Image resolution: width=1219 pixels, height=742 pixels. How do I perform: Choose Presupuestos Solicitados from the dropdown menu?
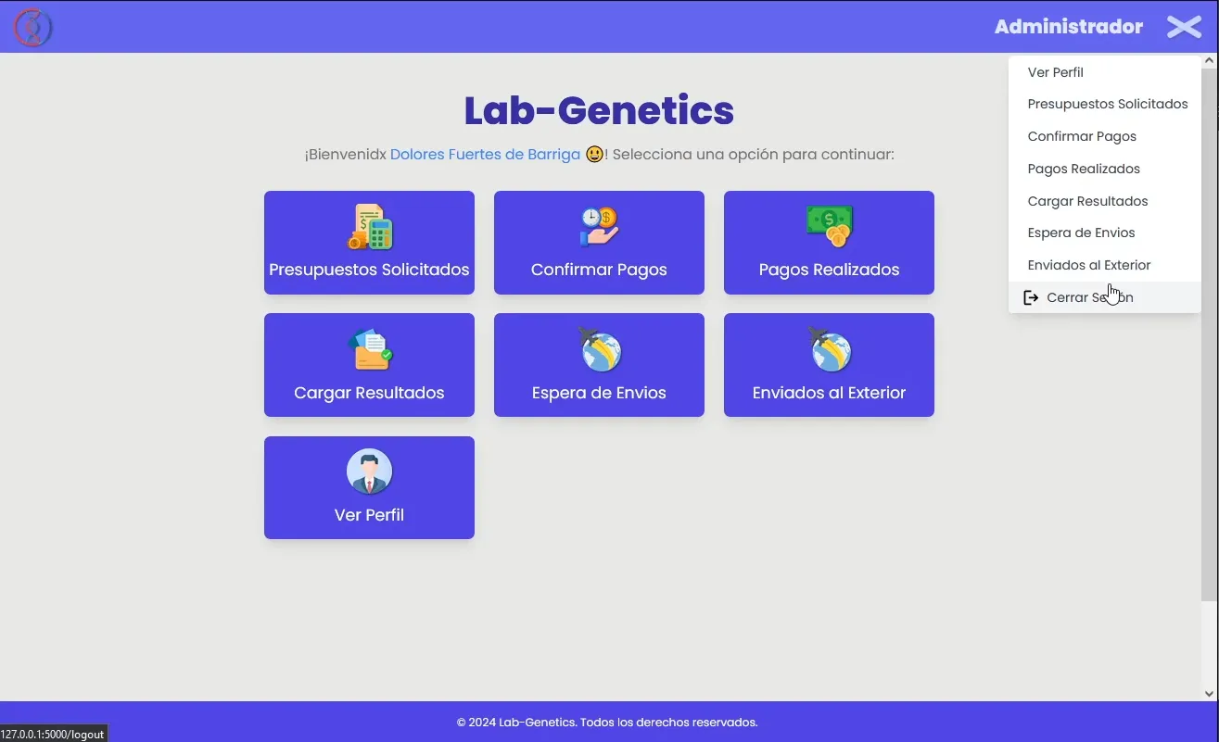pos(1107,104)
